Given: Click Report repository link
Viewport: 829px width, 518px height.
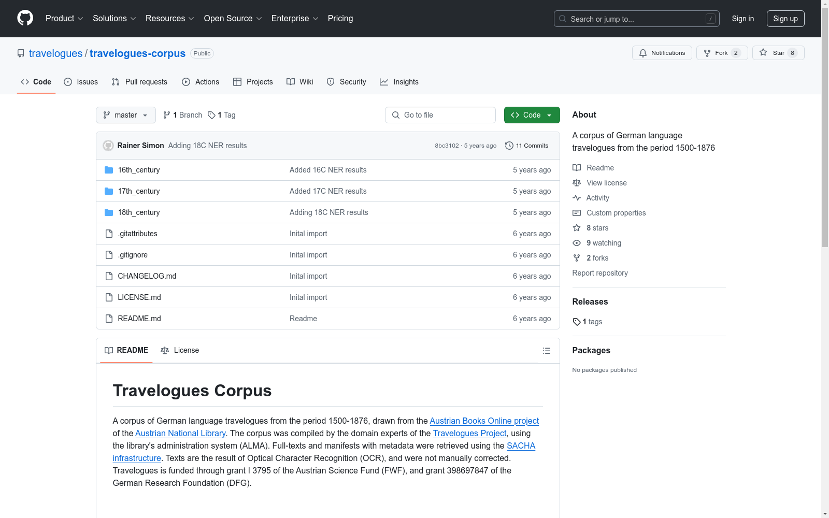Looking at the screenshot, I should (x=600, y=273).
